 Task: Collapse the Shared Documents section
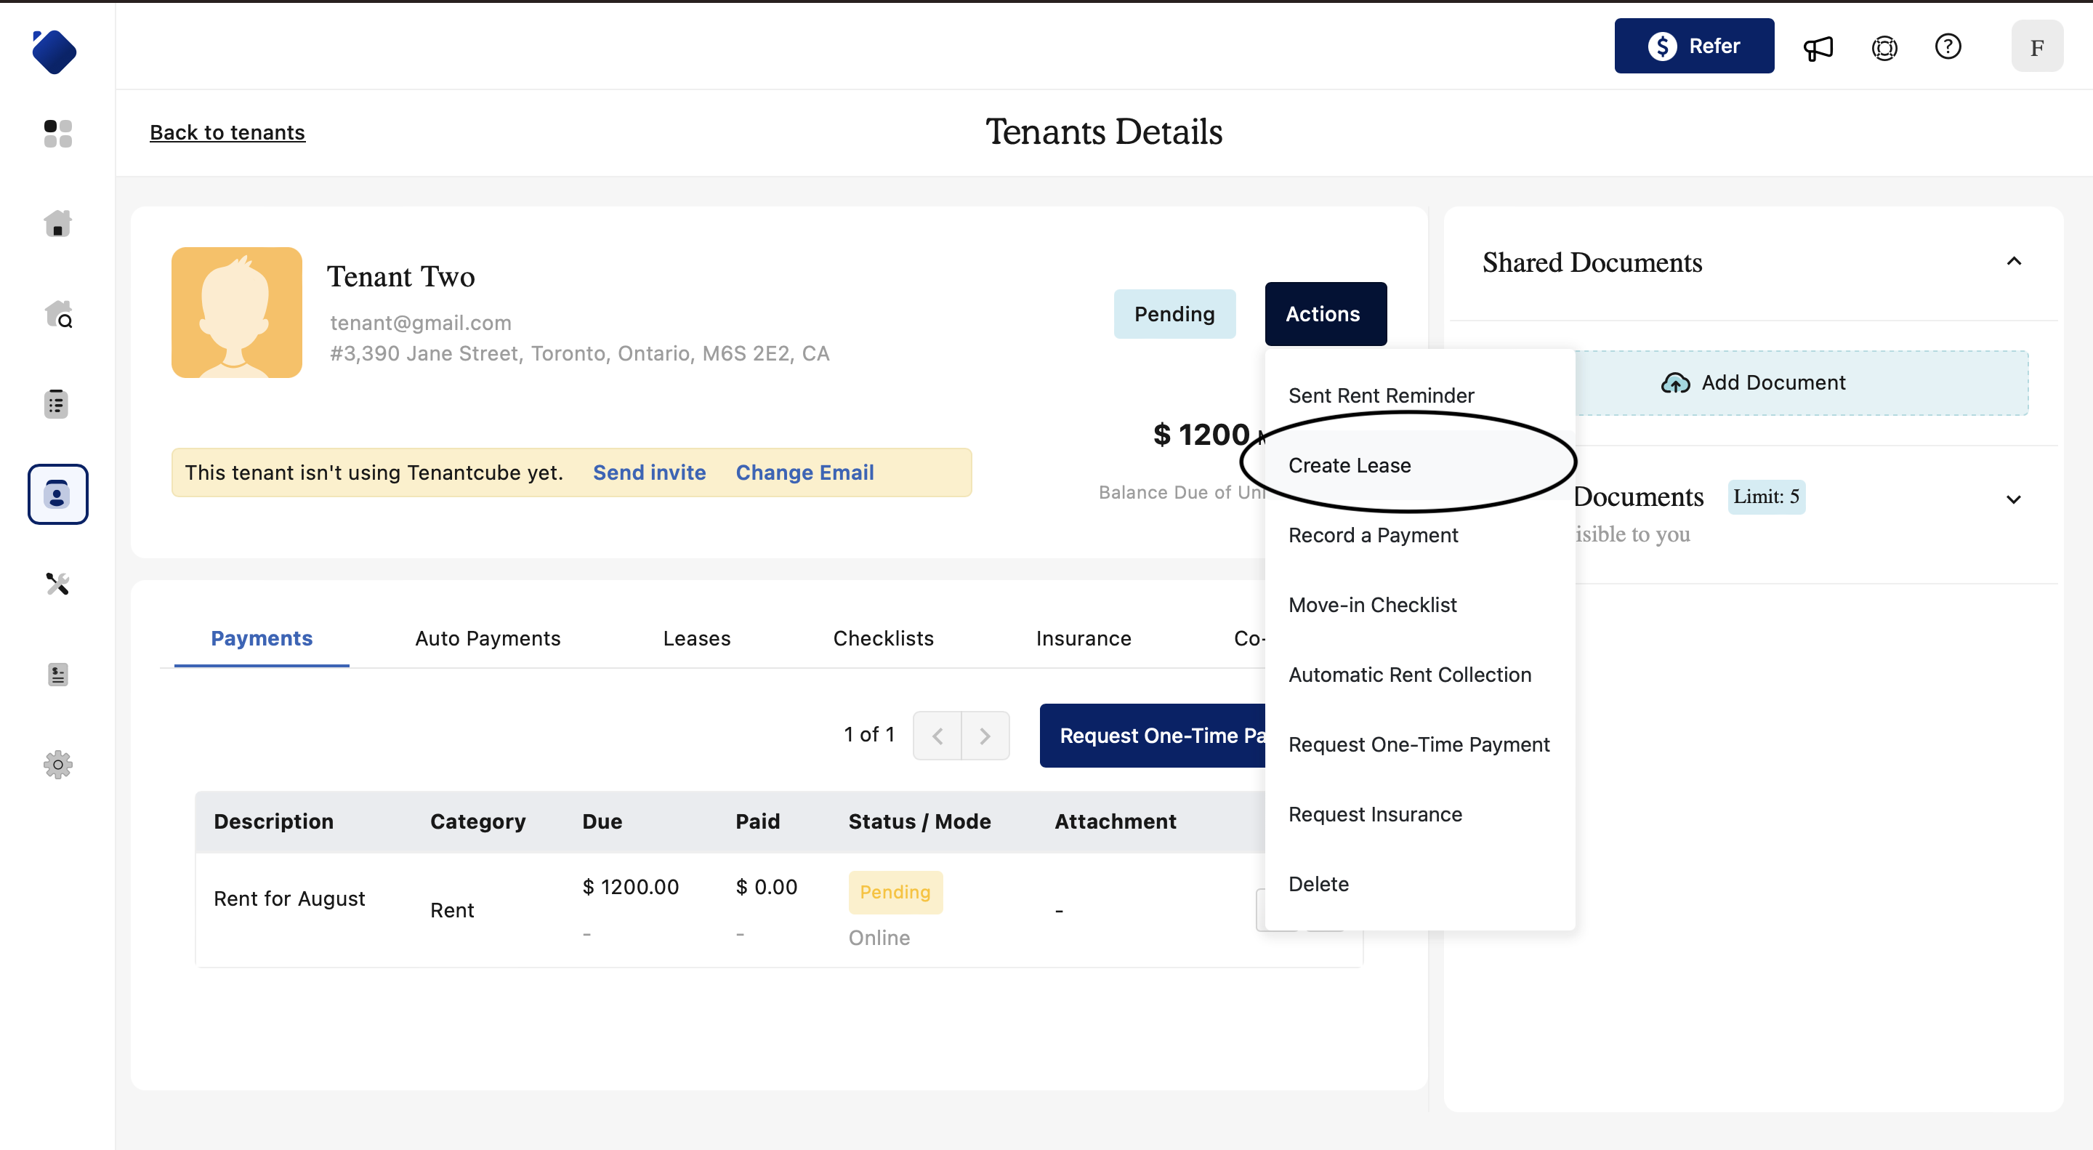point(2013,262)
